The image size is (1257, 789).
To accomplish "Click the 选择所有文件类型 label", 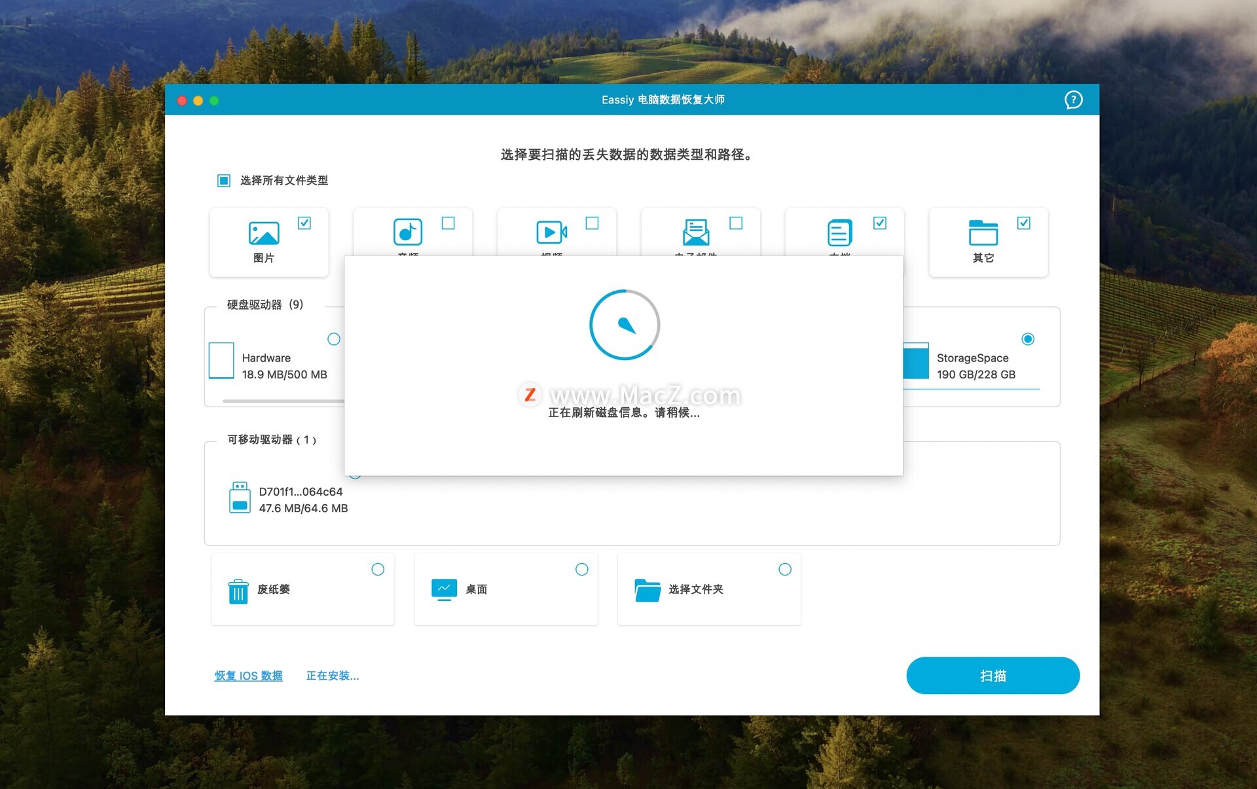I will coord(284,180).
